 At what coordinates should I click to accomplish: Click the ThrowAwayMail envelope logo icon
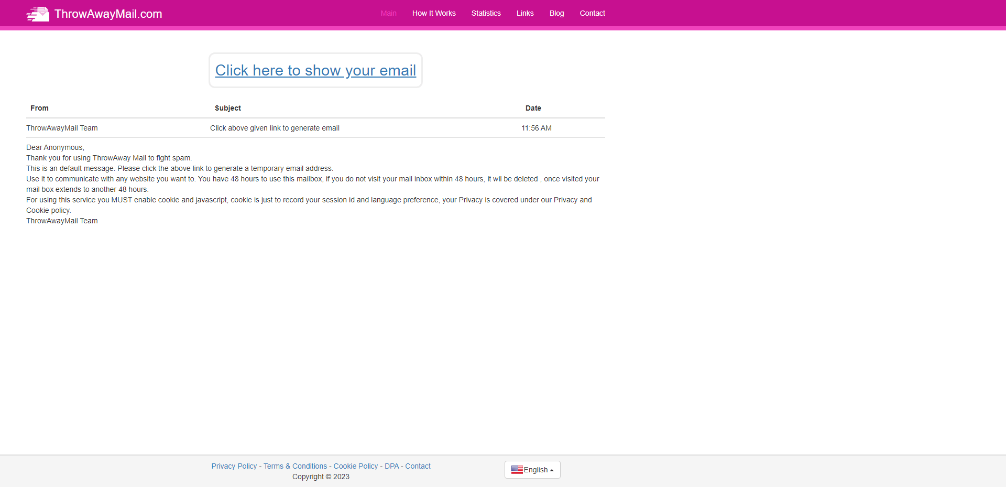pyautogui.click(x=37, y=14)
